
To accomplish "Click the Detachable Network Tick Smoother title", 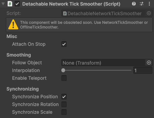I will [71, 4].
